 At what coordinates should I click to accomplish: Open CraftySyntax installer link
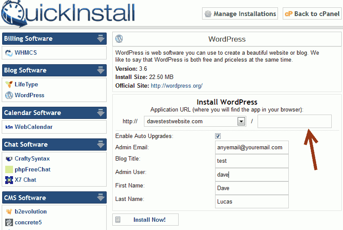32,159
